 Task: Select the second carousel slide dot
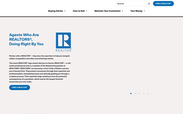[x=135, y=93]
